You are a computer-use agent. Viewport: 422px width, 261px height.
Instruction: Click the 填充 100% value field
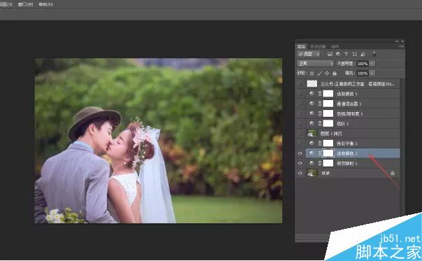363,73
